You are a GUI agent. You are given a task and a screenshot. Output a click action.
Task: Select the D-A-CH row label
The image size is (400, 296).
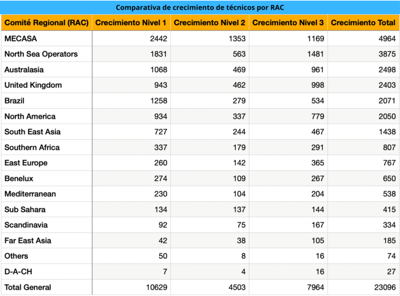18,272
